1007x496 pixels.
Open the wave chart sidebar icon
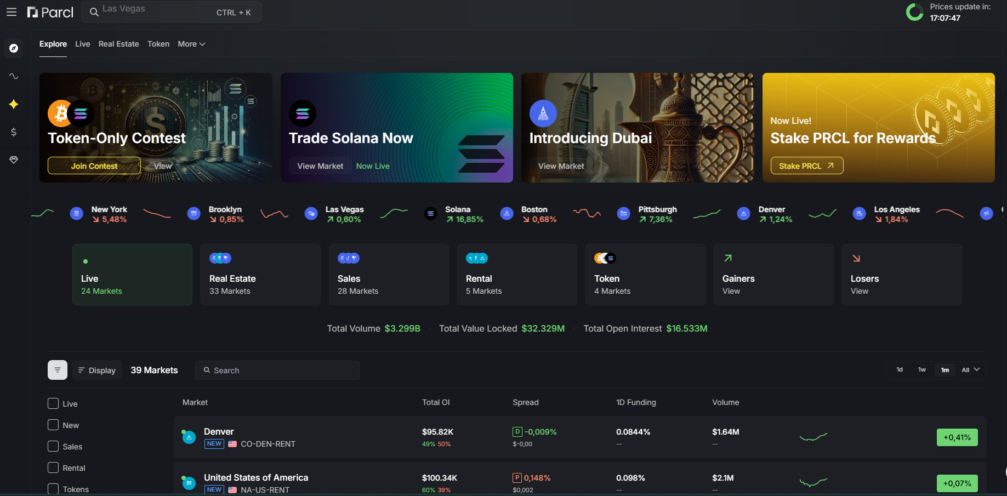[x=14, y=76]
